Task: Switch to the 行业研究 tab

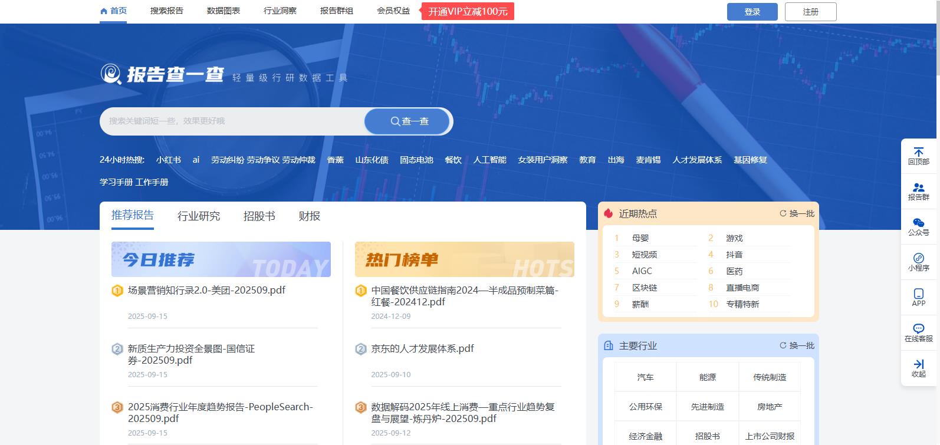Action: coord(199,216)
